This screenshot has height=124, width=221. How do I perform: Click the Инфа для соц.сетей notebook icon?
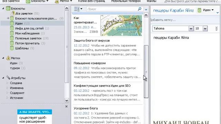point(12,28)
